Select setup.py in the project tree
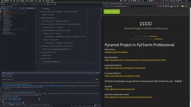 (7, 31)
